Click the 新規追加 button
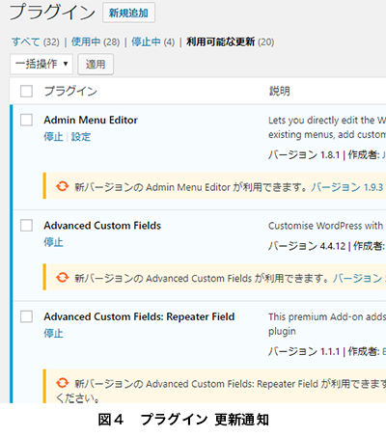 (x=128, y=13)
